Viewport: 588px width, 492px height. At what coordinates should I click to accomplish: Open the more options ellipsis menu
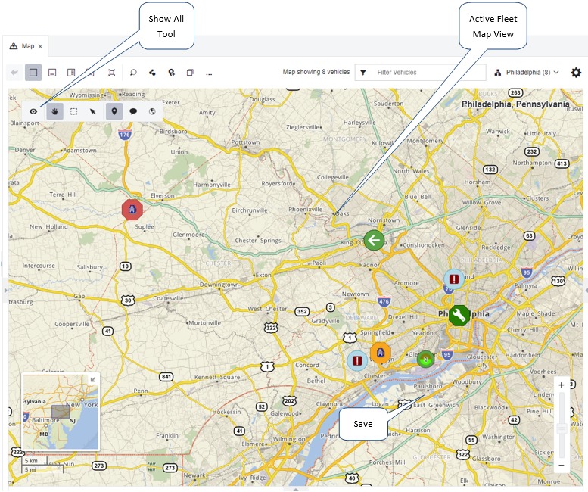pyautogui.click(x=209, y=73)
